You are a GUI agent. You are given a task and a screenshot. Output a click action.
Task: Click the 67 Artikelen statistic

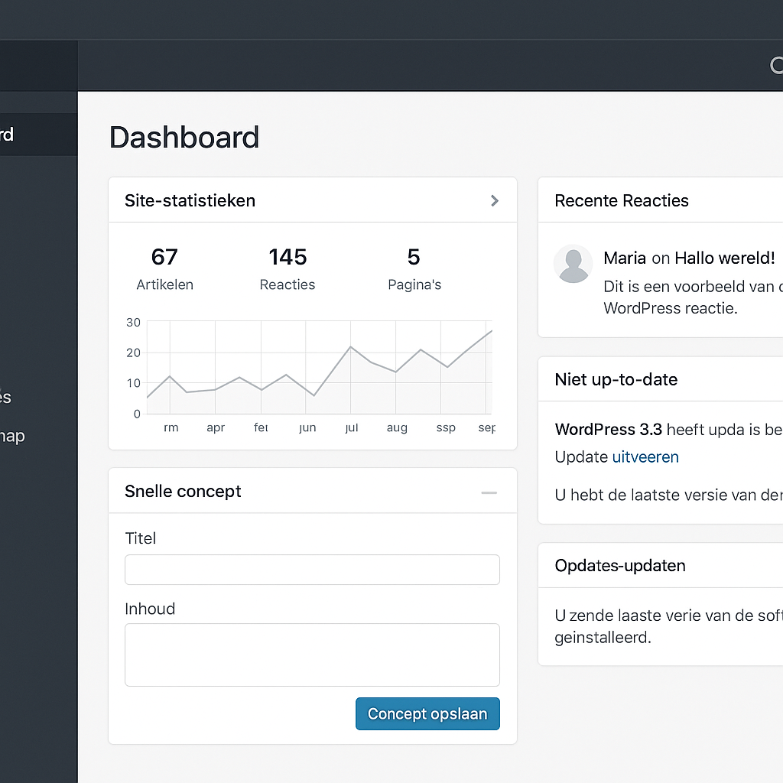(x=164, y=268)
